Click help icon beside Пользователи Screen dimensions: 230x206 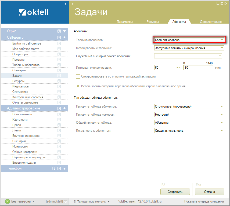coord(59,114)
